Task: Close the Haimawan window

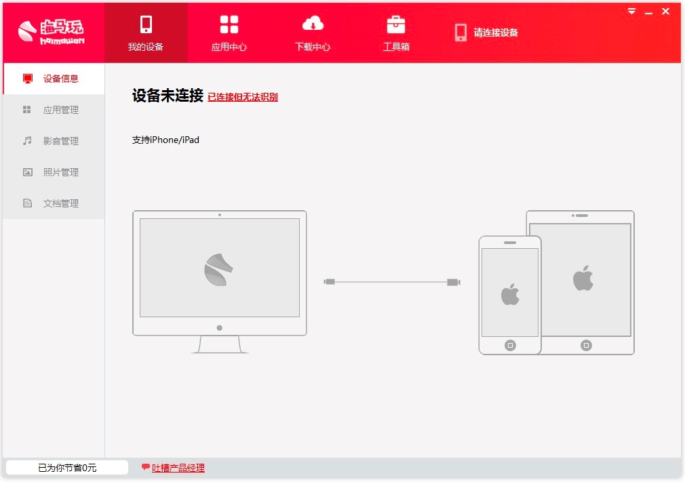Action: pos(666,12)
